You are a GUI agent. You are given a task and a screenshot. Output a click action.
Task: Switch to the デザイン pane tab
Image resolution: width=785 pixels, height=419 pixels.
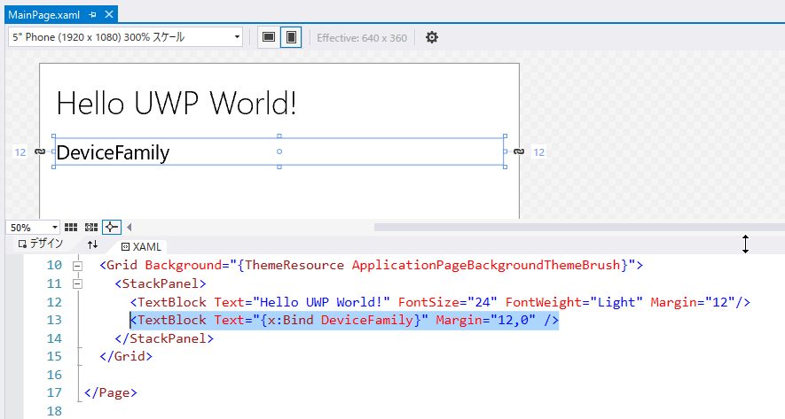(x=41, y=244)
